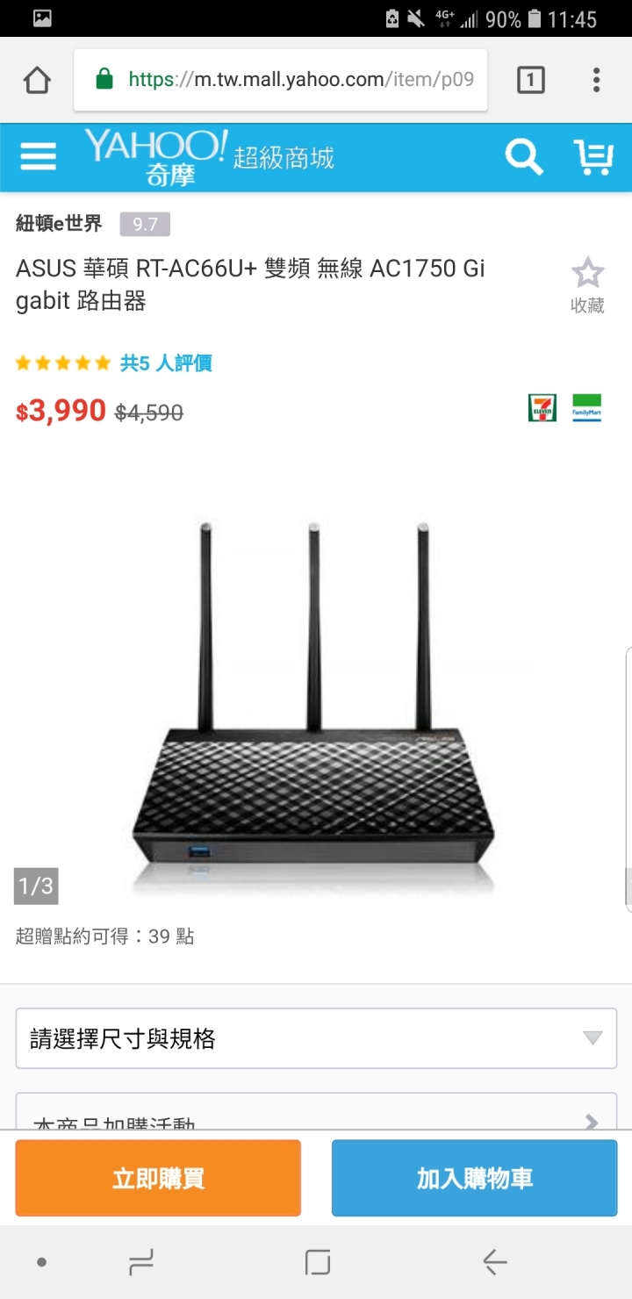This screenshot has width=632, height=1299.
Task: Open the hamburger menu
Action: click(38, 156)
